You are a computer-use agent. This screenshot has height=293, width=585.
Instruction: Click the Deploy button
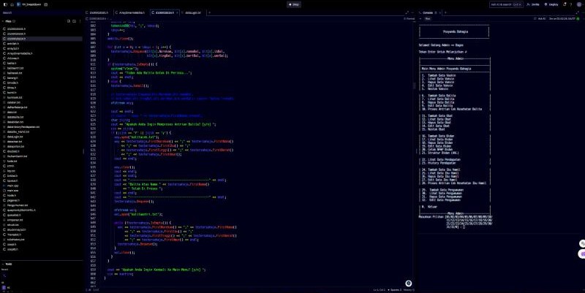tap(554, 4)
